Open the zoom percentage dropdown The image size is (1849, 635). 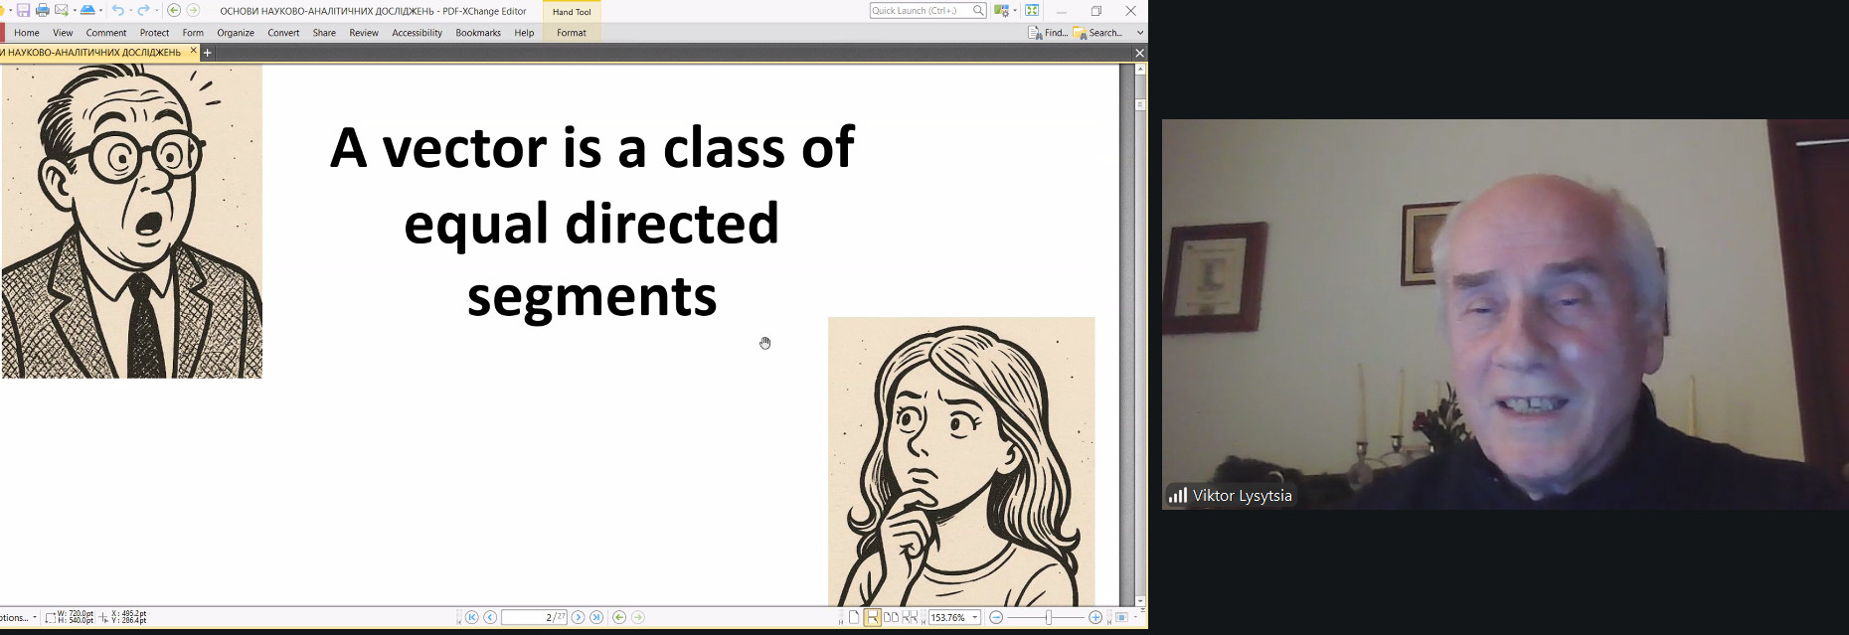point(975,617)
